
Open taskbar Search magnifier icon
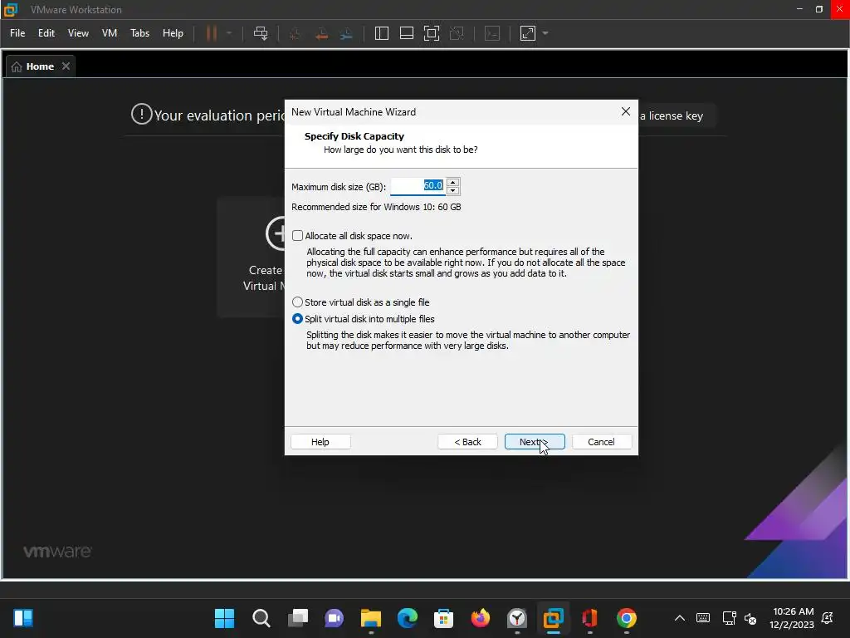click(261, 618)
